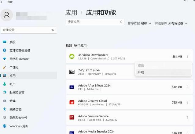Open 游戏 settings

[x=28, y=101]
